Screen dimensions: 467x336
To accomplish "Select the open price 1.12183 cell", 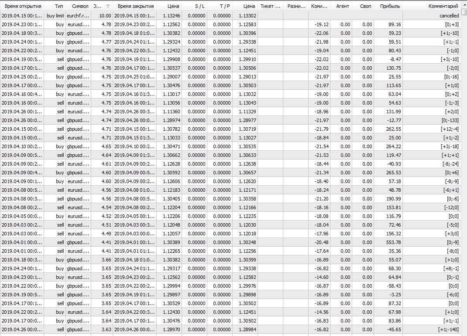I will tap(169, 190).
